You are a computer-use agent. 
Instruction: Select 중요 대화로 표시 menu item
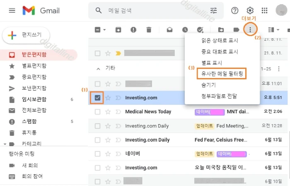click(220, 51)
